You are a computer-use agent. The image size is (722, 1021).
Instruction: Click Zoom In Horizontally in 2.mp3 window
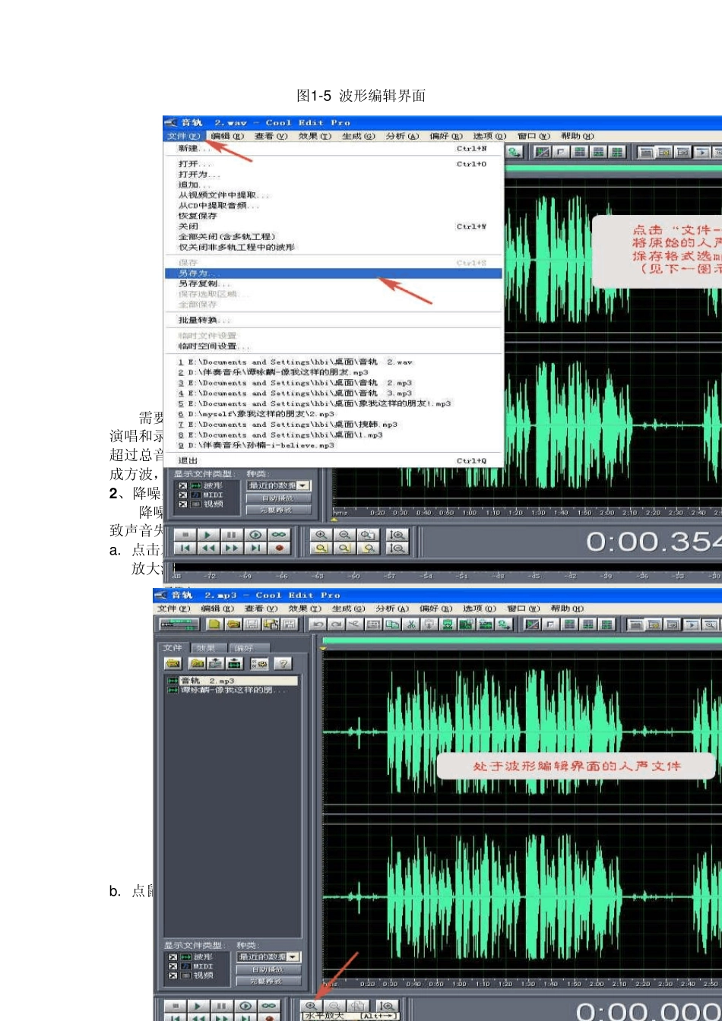(x=312, y=1005)
